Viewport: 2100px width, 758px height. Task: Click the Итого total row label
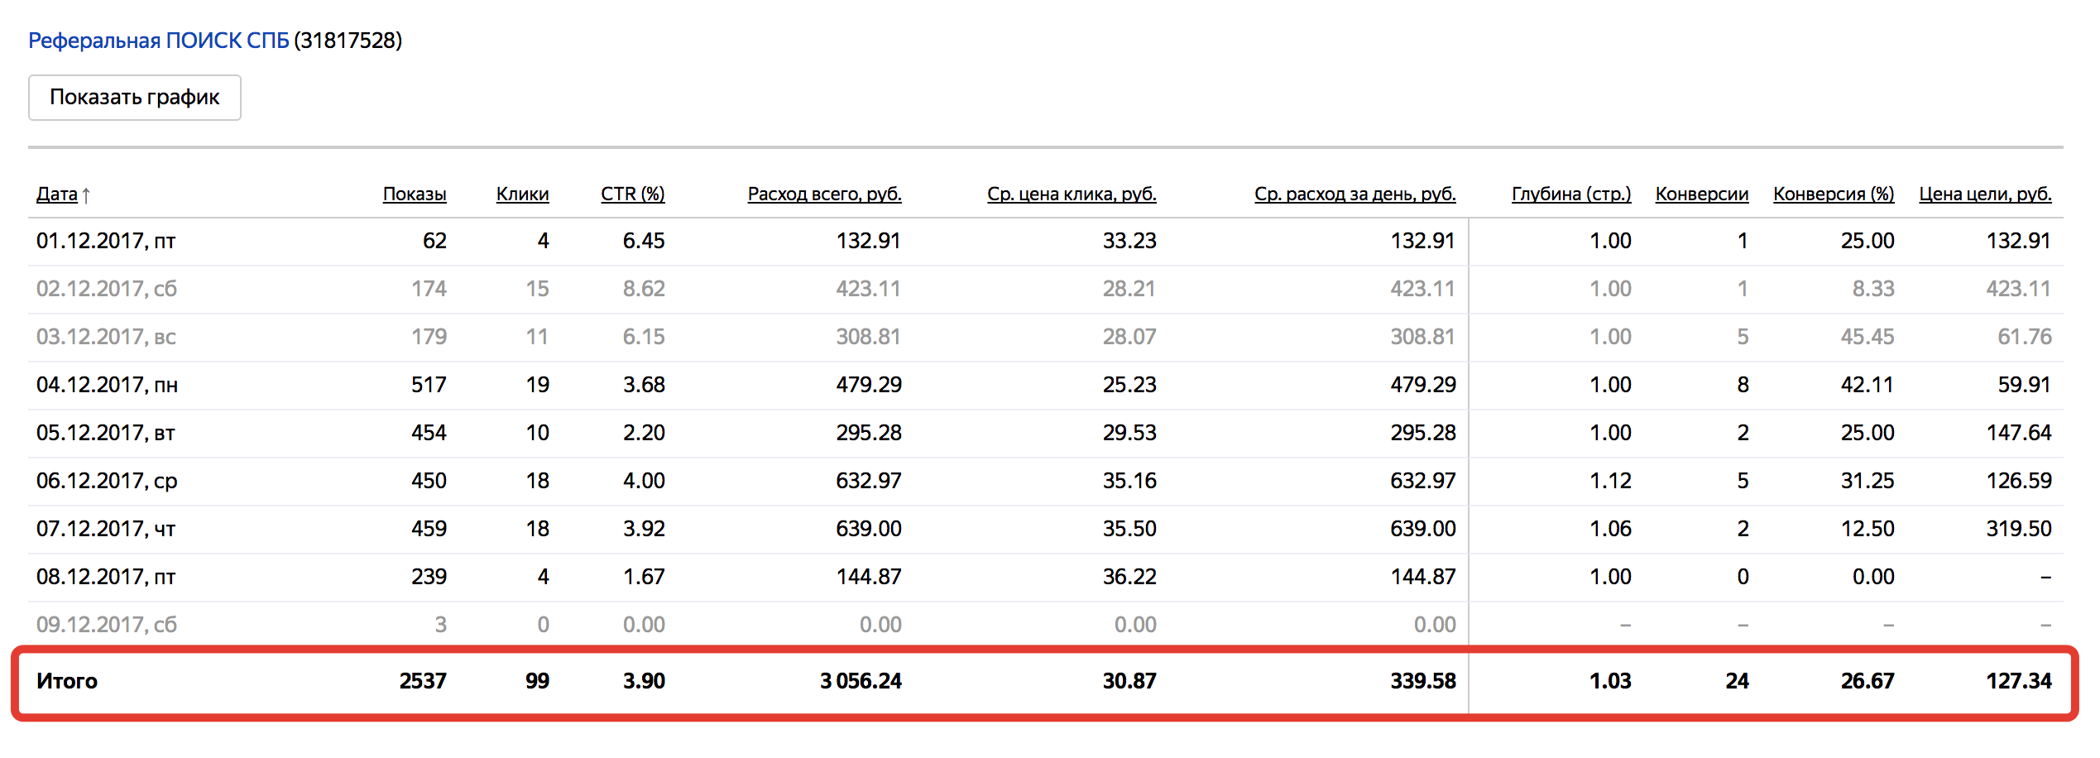pyautogui.click(x=67, y=681)
